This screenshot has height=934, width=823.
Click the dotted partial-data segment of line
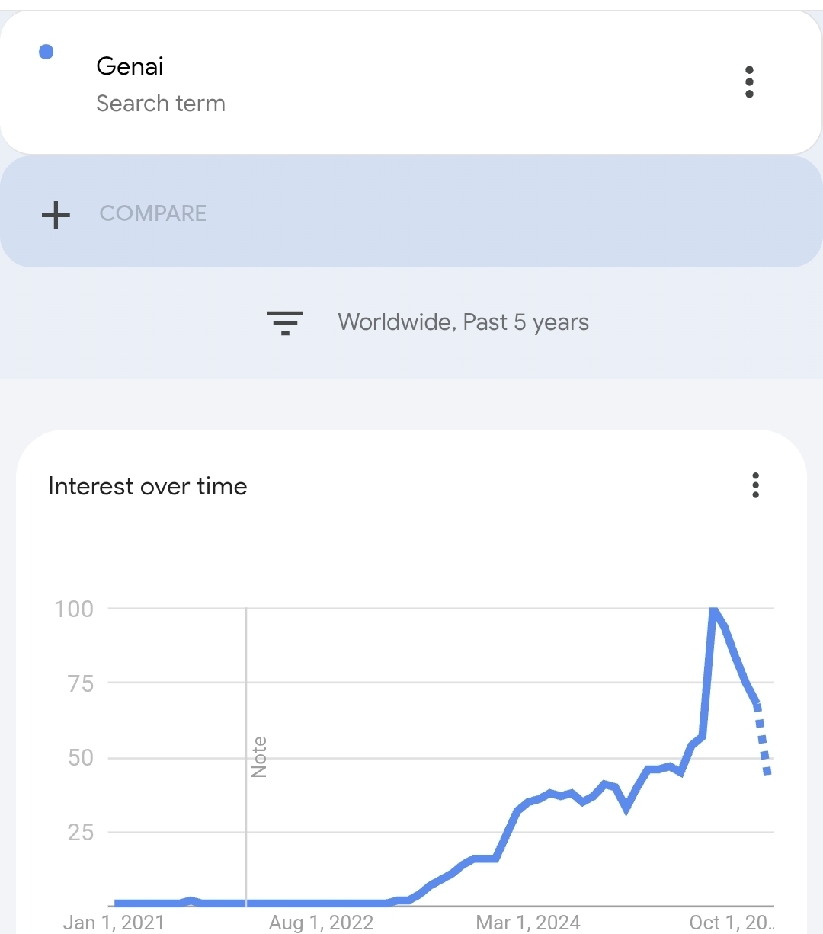[x=762, y=739]
